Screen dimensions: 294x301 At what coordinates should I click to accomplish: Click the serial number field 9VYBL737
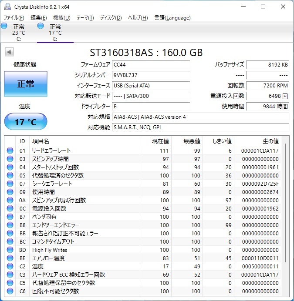pyautogui.click(x=151, y=75)
